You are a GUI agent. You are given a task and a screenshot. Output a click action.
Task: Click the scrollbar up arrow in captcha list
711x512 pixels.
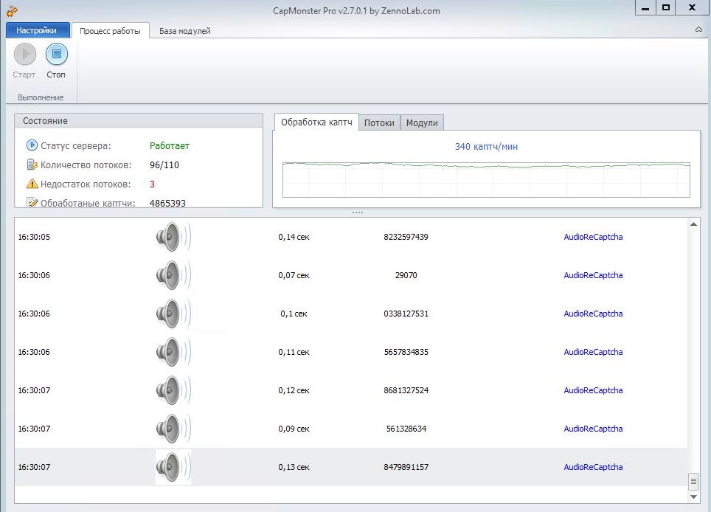click(693, 224)
